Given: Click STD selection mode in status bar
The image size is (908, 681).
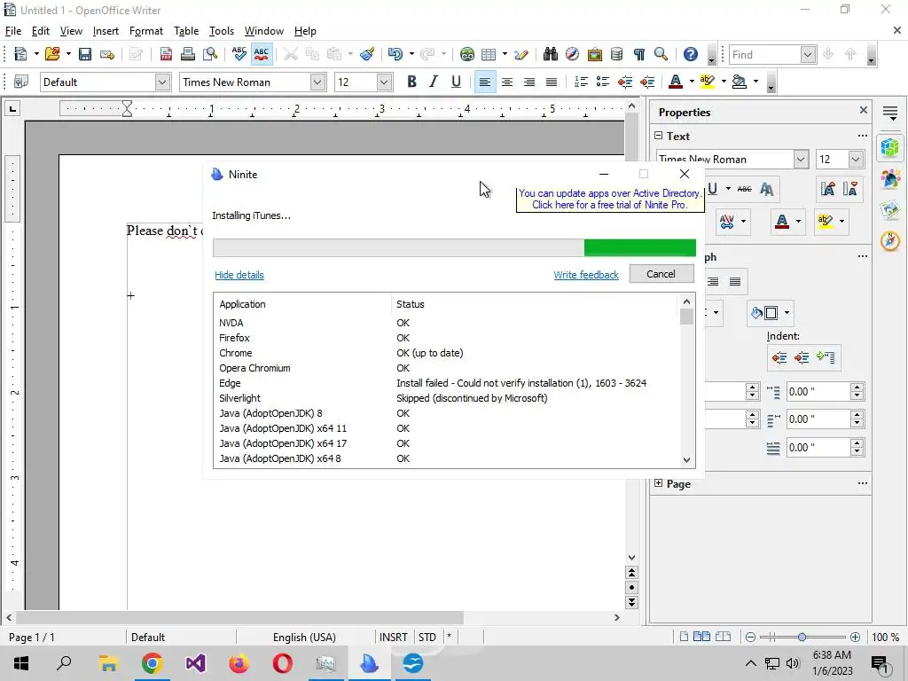Looking at the screenshot, I should 427,637.
